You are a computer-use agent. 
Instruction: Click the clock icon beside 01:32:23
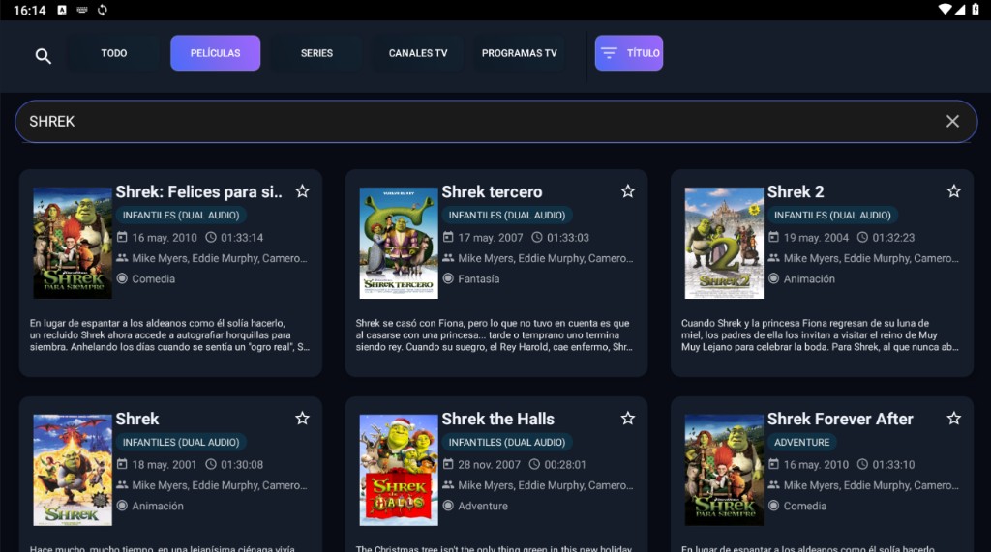[x=862, y=237]
